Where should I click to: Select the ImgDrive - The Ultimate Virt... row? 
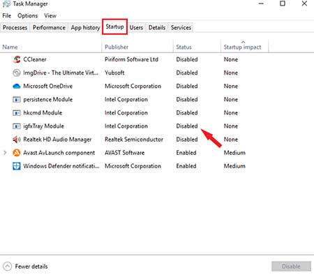pos(61,73)
